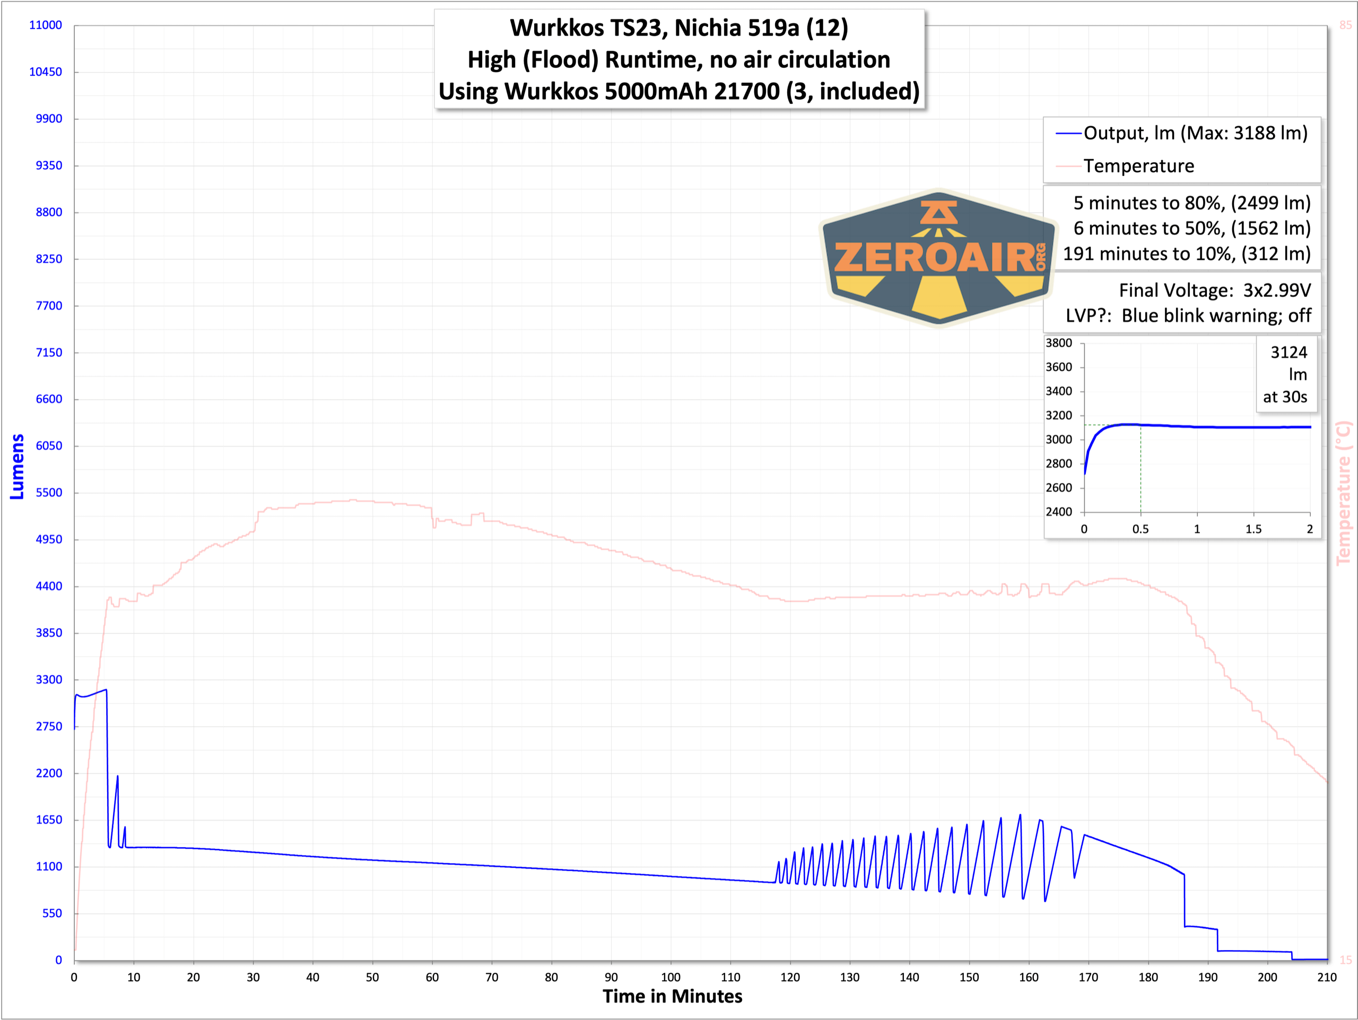This screenshot has width=1358, height=1020.
Task: Click the 'LVP?: Blue blink warning; off' text
Action: click(1188, 315)
